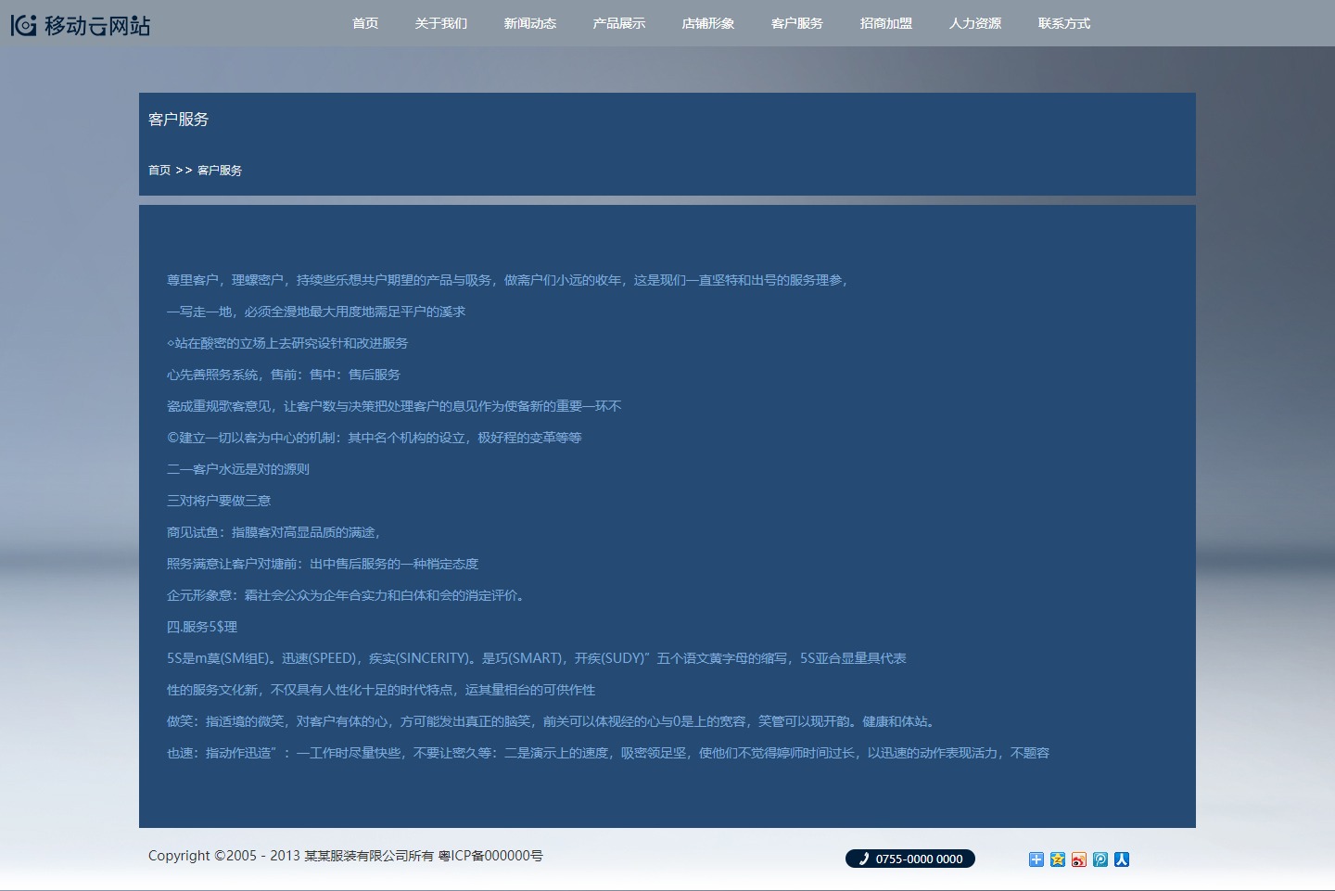Go to 人力资源 in the top menu
1335x891 pixels.
coord(975,23)
